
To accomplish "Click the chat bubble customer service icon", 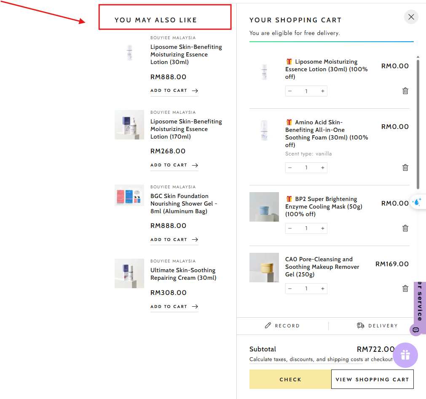I will [x=416, y=329].
